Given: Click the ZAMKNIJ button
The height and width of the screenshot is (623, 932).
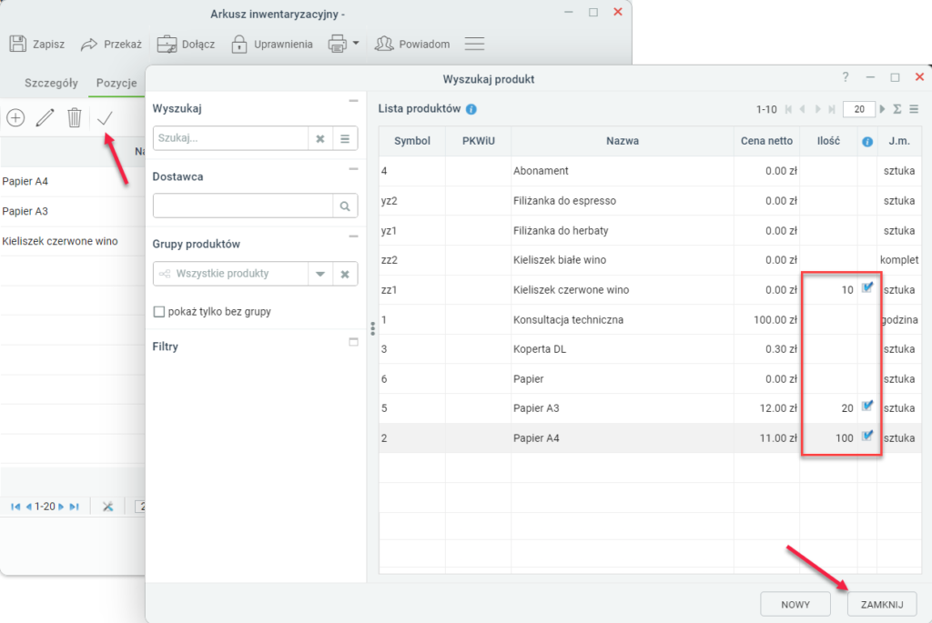Looking at the screenshot, I should pyautogui.click(x=882, y=605).
